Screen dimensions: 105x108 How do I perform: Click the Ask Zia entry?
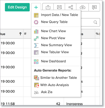[56, 92]
